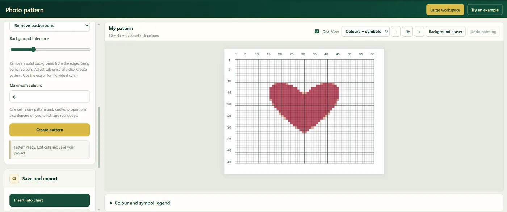Click the sidebar scrollbar up arrow
Screen dimensions: 507x212
point(99,24)
